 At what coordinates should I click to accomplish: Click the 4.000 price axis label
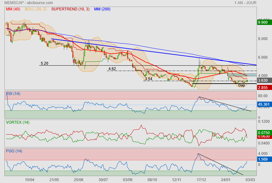point(263,76)
